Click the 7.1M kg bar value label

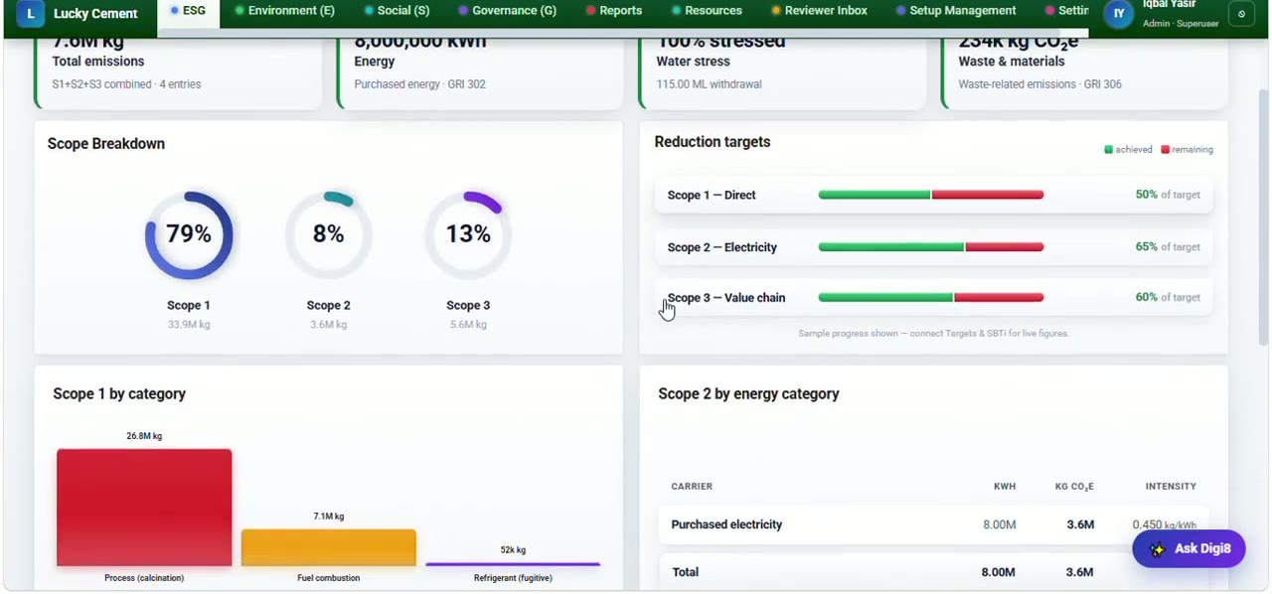click(x=329, y=517)
